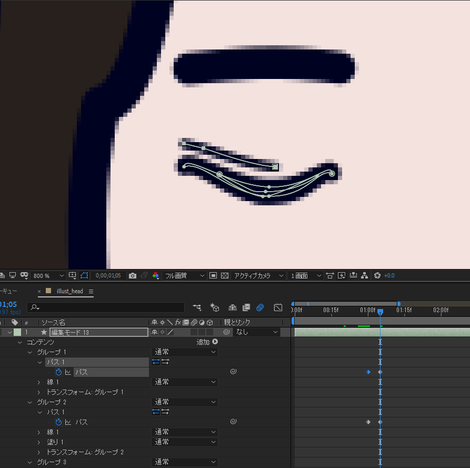Open the フル画質 resolution dropdown
This screenshot has height=468, width=470.
(184, 276)
